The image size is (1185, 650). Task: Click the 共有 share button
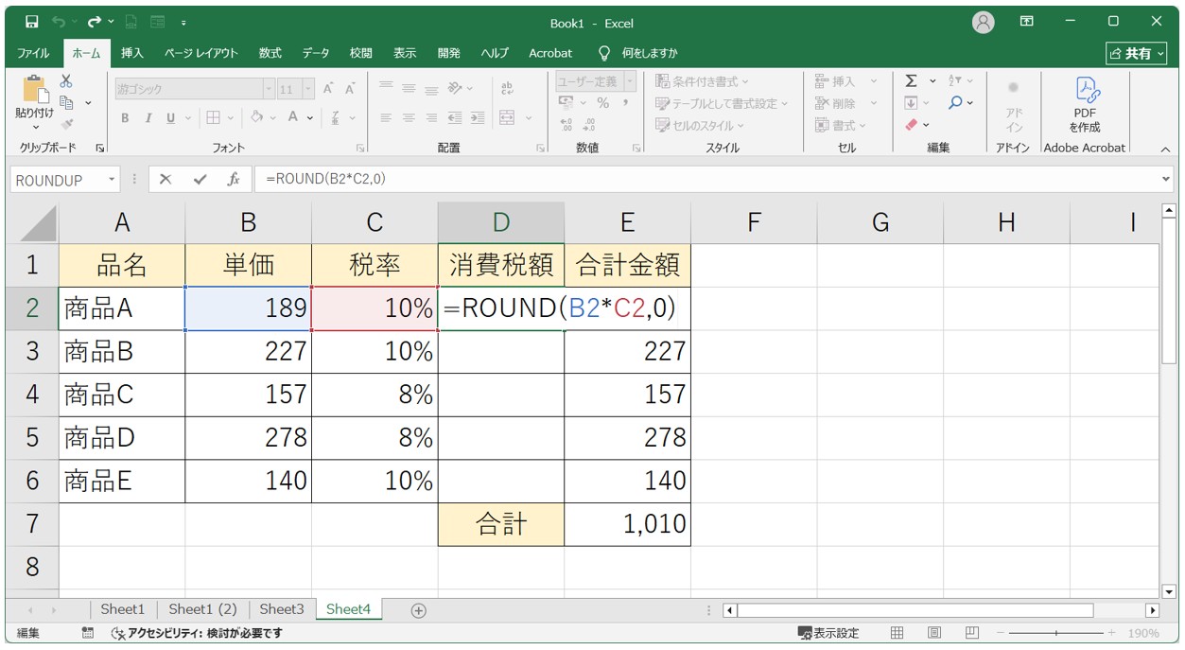point(1138,53)
